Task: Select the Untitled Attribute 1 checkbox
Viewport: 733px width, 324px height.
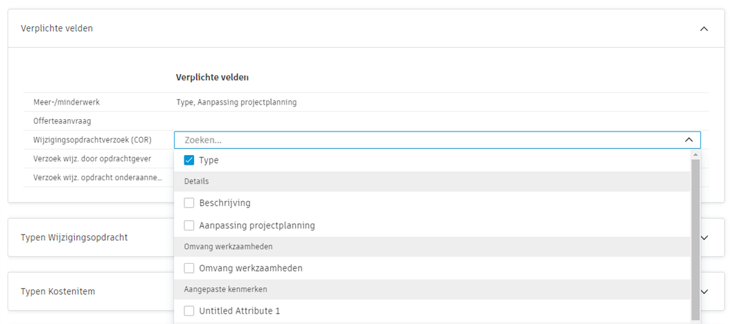Action: [x=189, y=311]
